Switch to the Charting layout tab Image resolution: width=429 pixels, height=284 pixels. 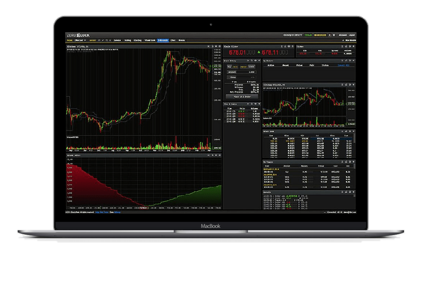[x=138, y=40]
